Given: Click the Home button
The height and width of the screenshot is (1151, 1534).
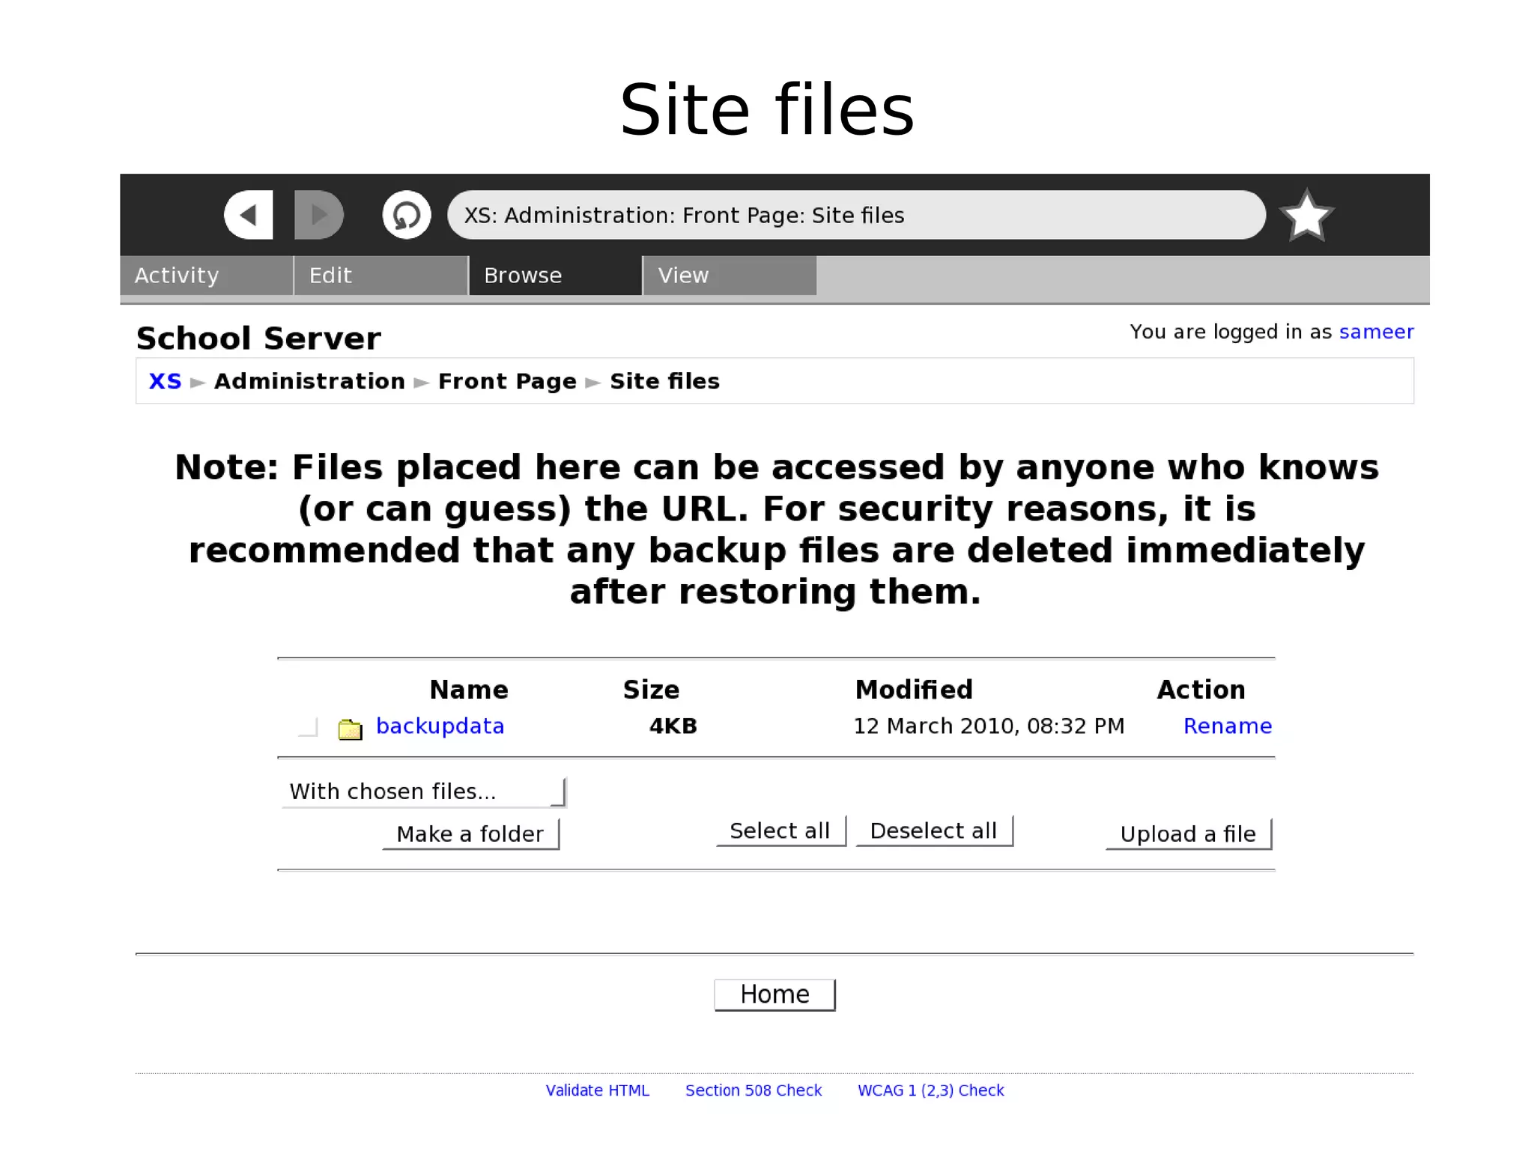Looking at the screenshot, I should (x=775, y=994).
